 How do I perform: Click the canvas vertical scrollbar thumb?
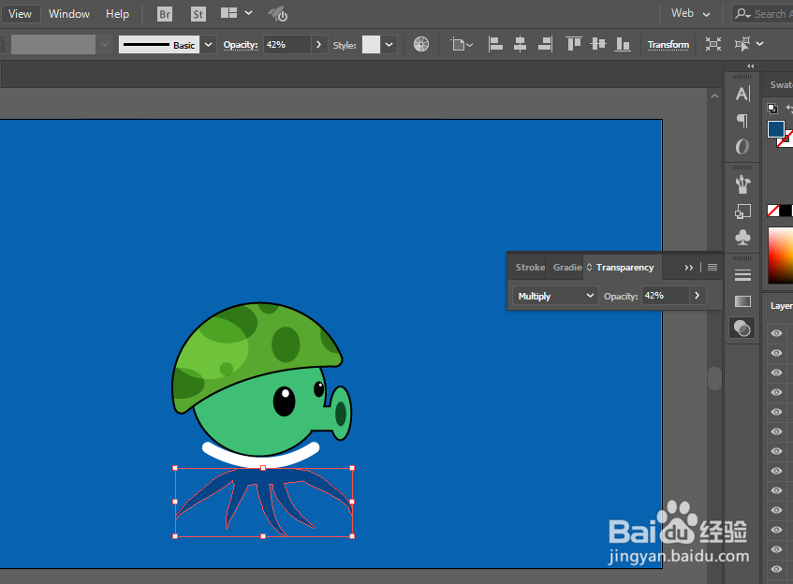(714, 379)
